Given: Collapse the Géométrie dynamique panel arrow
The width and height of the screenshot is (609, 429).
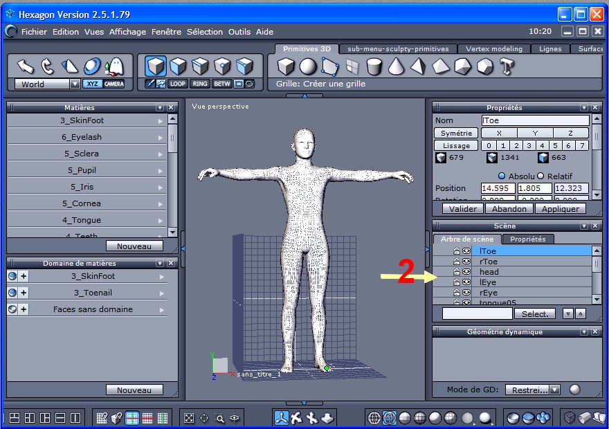Looking at the screenshot, I should point(584,332).
